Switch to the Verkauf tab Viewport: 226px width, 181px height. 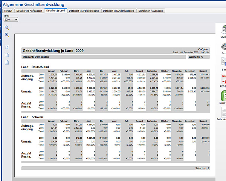[8, 11]
